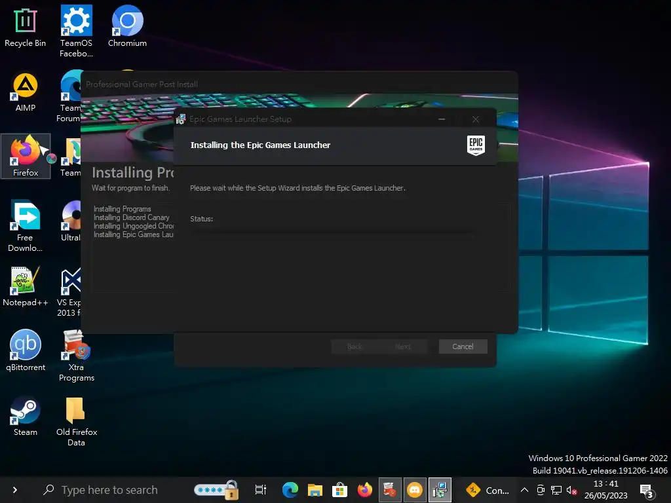The width and height of the screenshot is (671, 503).
Task: Open File Explorer from the taskbar
Action: [315, 490]
